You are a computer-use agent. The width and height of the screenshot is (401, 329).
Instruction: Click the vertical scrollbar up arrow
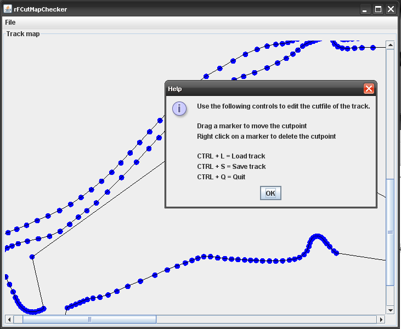click(390, 46)
